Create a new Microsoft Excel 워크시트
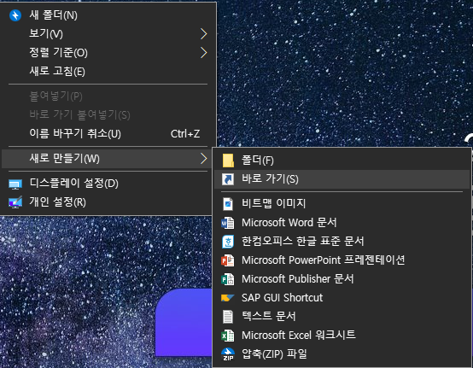 (342, 335)
